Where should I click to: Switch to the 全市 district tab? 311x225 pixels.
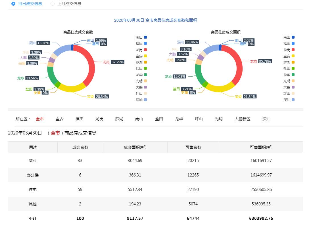[40, 119]
